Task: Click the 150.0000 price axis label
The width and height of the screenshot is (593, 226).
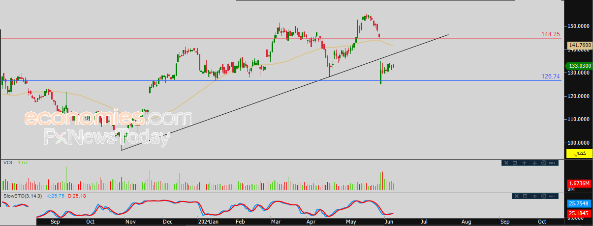Action: pos(579,26)
